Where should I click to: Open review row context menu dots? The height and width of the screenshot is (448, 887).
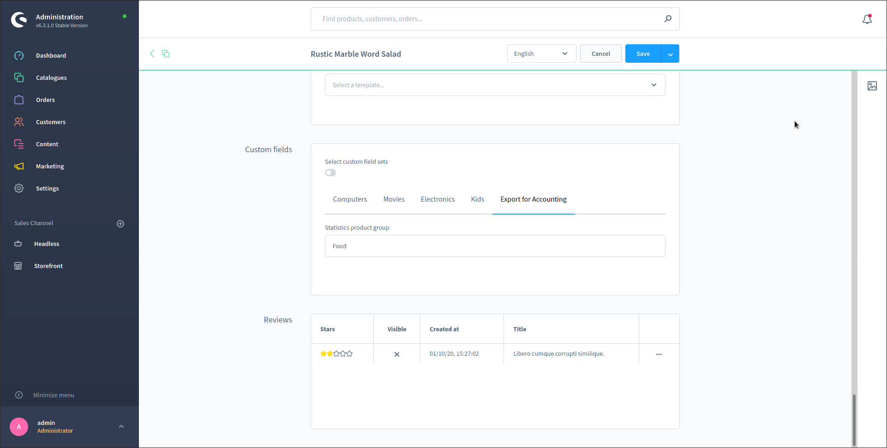click(x=659, y=354)
